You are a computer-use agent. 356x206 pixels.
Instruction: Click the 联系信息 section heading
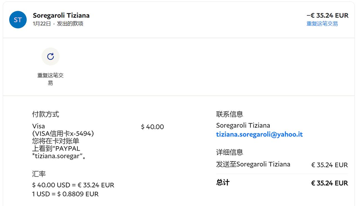click(x=229, y=114)
